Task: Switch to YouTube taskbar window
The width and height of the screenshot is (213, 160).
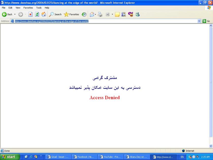Action: [110, 157]
